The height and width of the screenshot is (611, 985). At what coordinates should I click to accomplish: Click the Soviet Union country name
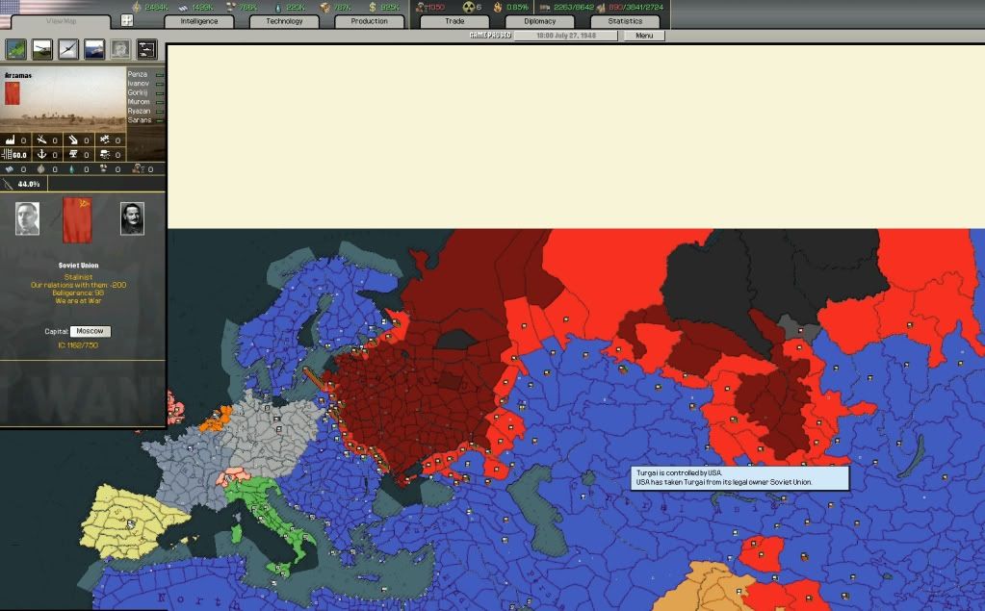click(x=79, y=266)
